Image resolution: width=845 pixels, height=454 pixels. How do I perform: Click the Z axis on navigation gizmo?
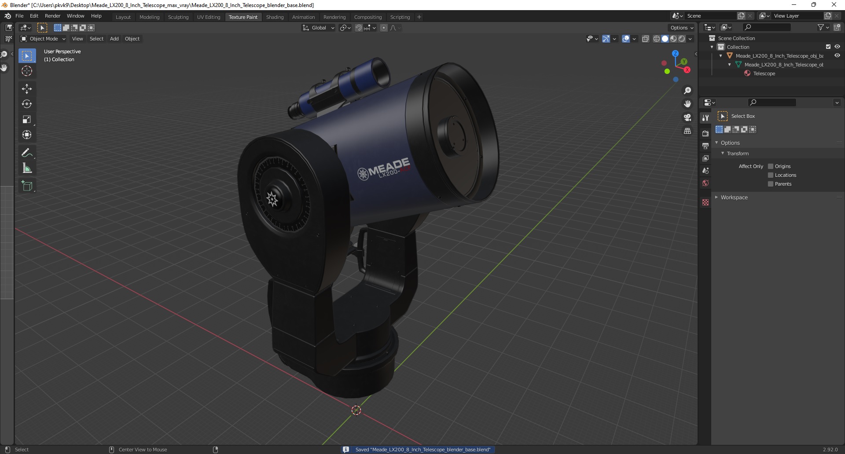coord(675,53)
